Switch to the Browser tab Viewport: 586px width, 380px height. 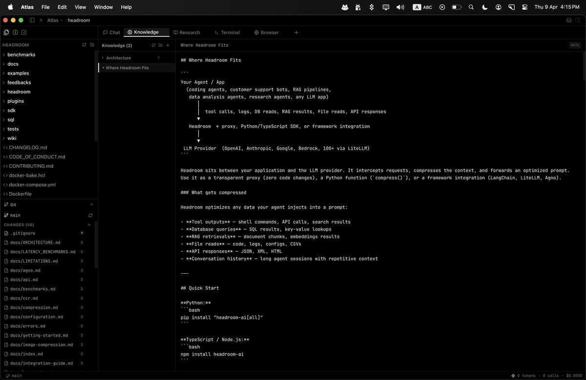pos(266,33)
